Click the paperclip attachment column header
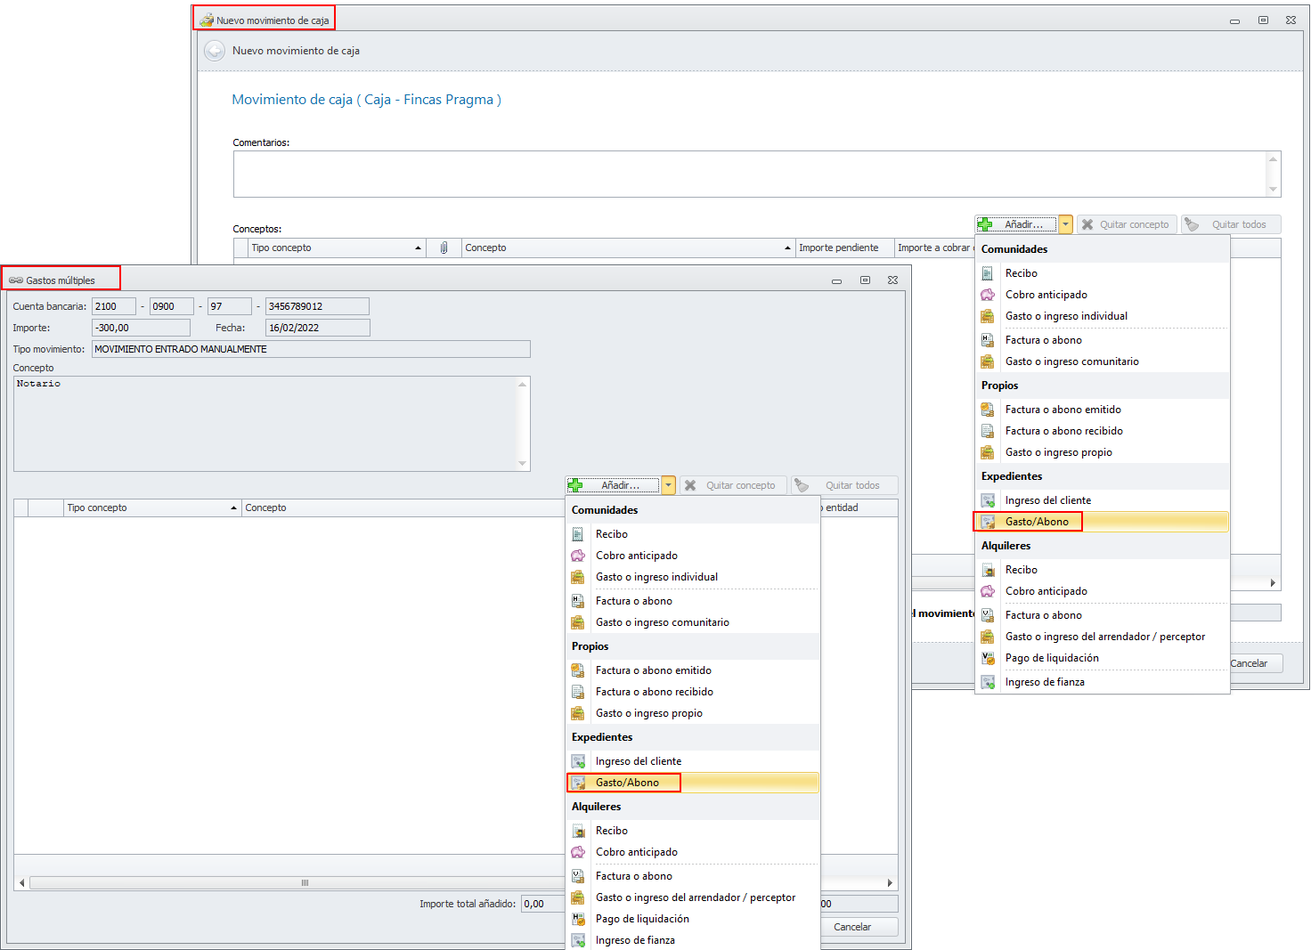Image resolution: width=1311 pixels, height=950 pixels. 444,248
